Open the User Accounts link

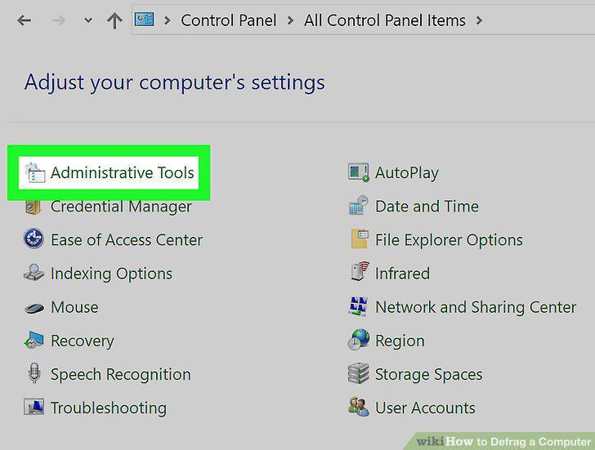425,408
